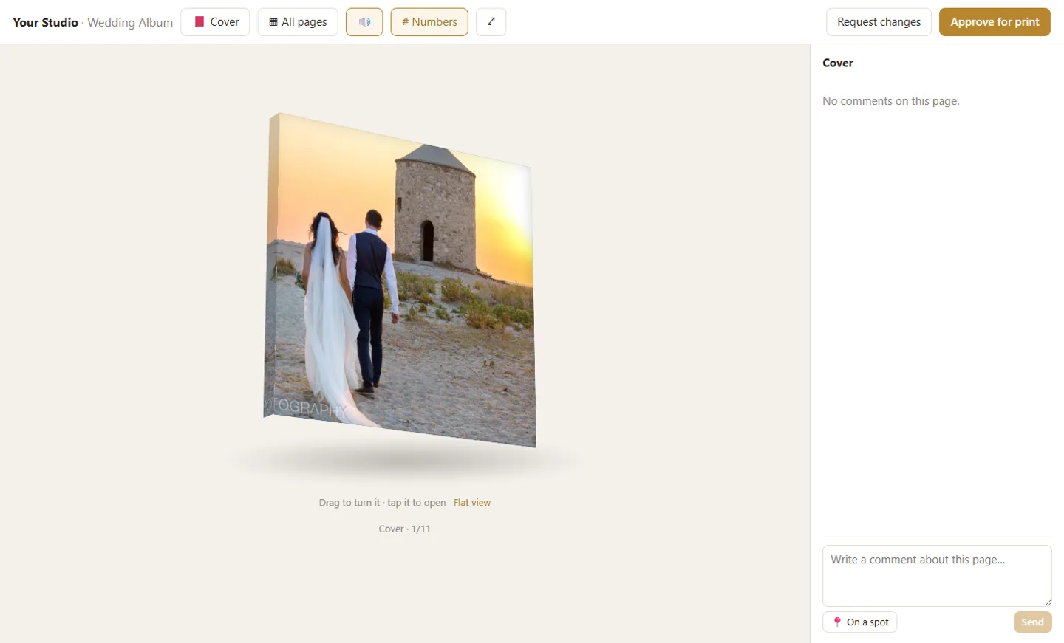The height and width of the screenshot is (643, 1064).
Task: Tap the album cover to open it
Action: point(400,281)
